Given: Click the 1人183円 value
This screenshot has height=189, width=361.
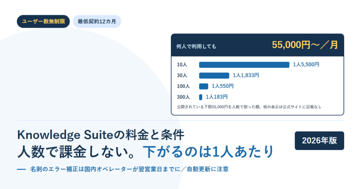Looking at the screenshot, I should pyautogui.click(x=217, y=97).
